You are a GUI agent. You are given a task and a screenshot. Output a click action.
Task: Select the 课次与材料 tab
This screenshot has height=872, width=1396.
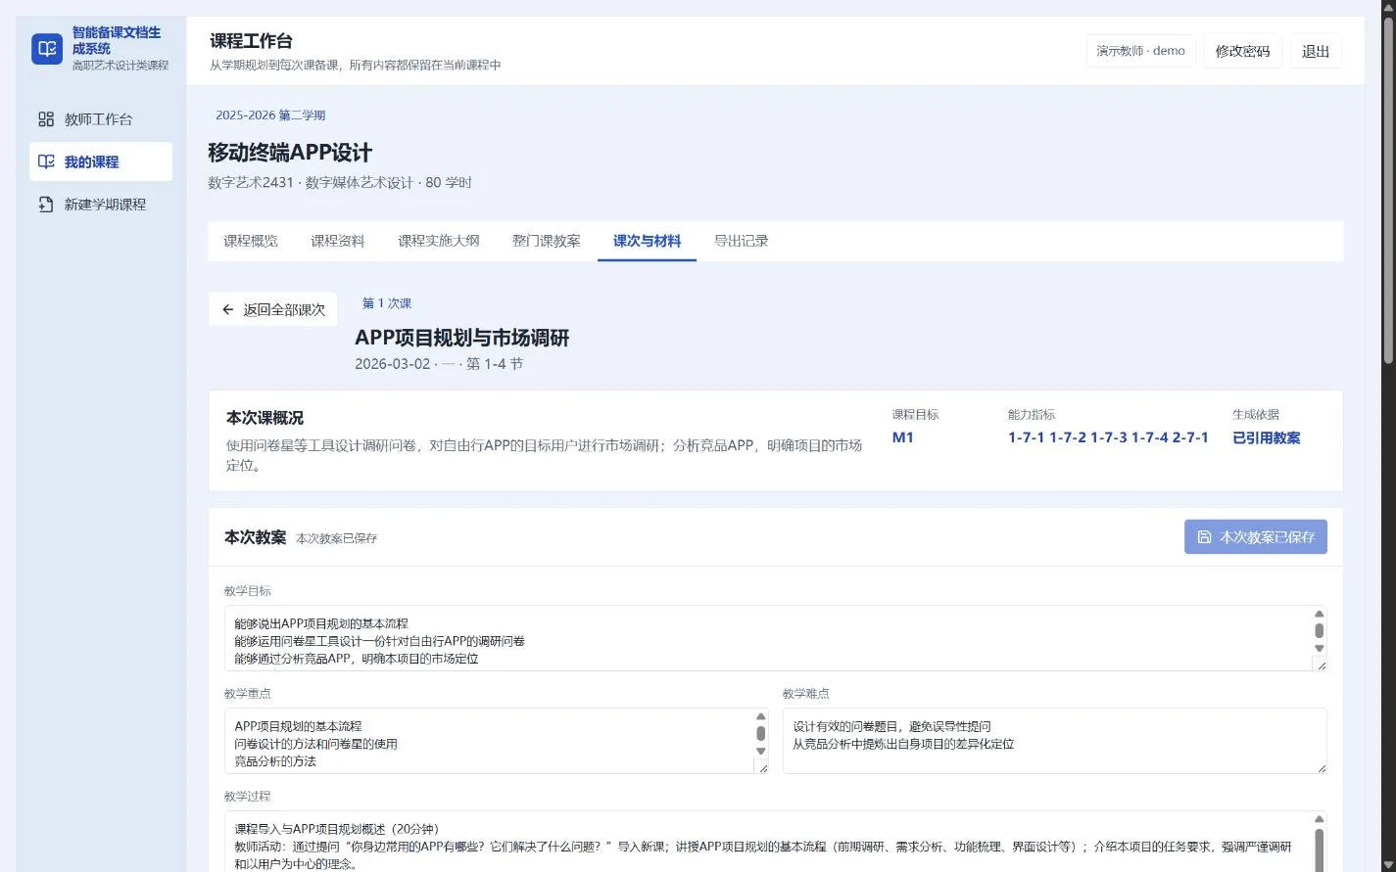(647, 241)
